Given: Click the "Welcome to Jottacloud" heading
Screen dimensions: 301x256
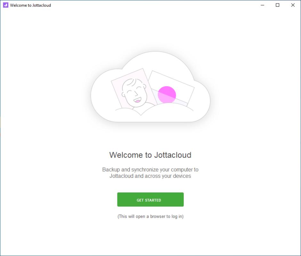Looking at the screenshot, I should coord(150,155).
